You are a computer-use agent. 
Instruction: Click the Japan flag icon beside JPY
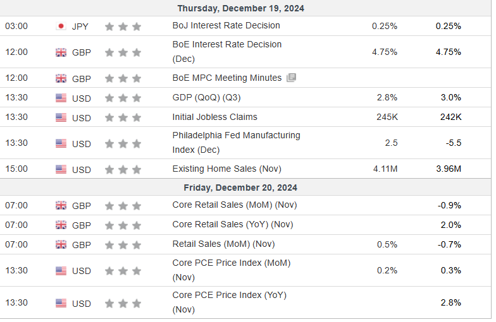[61, 27]
